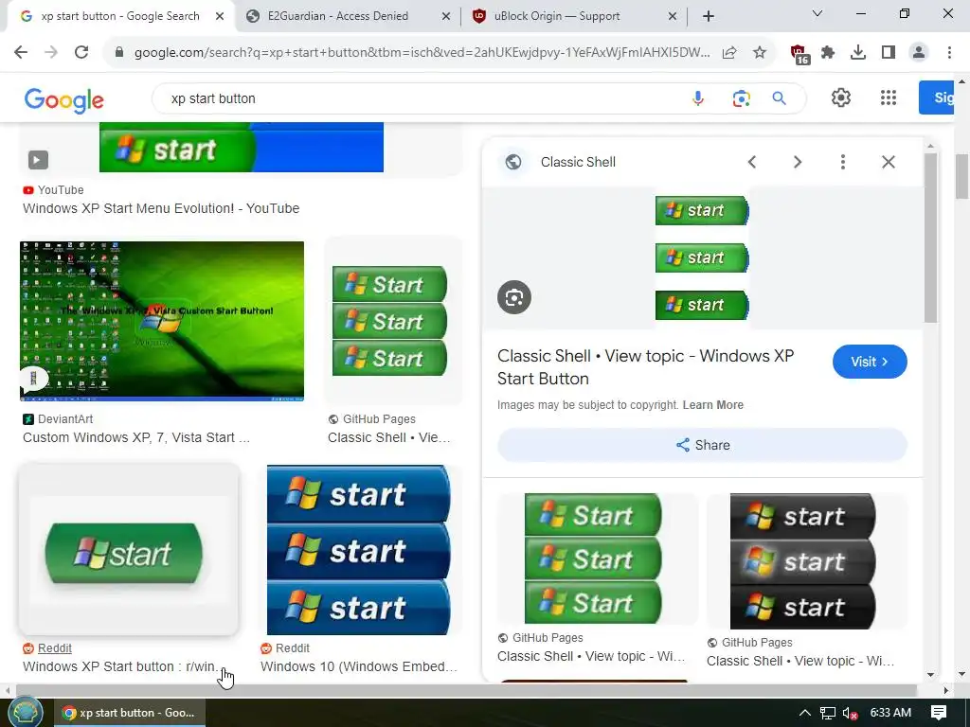Click the Lens icon on preview image
The height and width of the screenshot is (727, 970).
pyautogui.click(x=514, y=297)
